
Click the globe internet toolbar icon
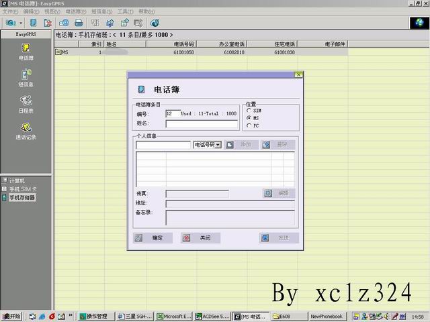[155, 23]
